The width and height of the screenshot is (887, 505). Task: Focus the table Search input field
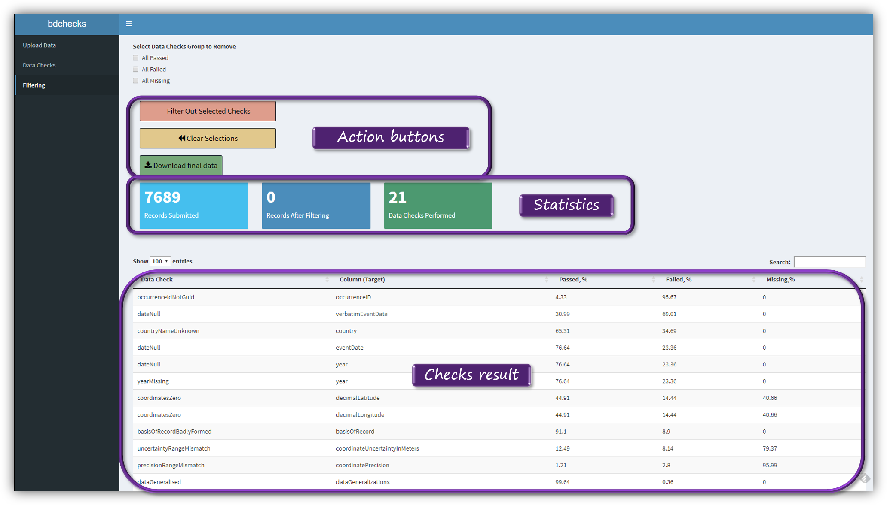pos(829,262)
